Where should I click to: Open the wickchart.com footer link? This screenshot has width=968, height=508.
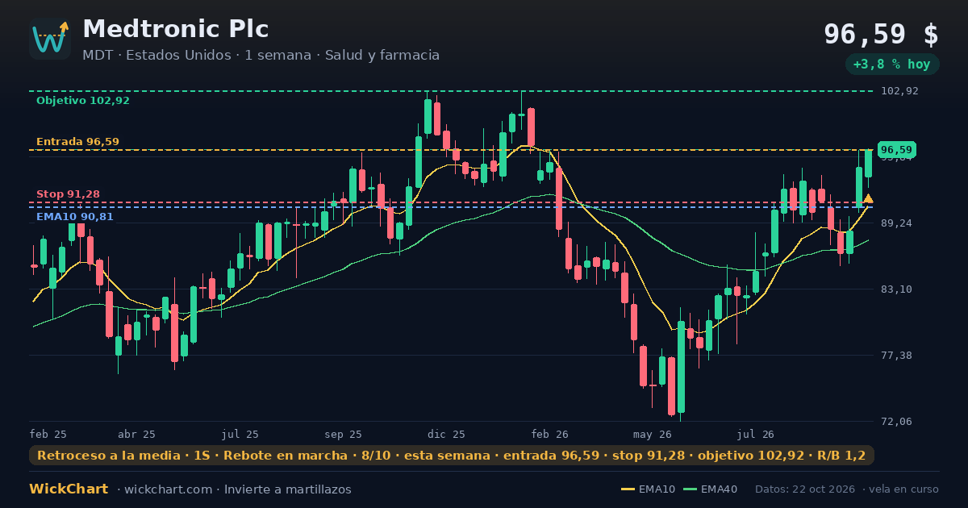[x=169, y=489]
